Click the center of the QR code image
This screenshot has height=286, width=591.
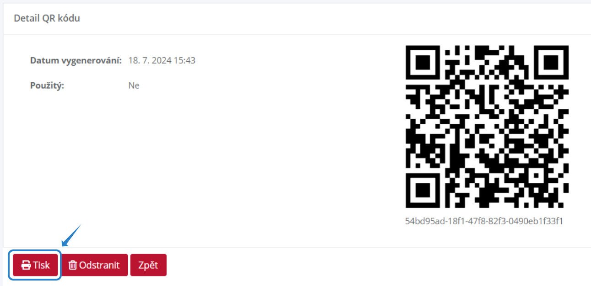pos(487,127)
